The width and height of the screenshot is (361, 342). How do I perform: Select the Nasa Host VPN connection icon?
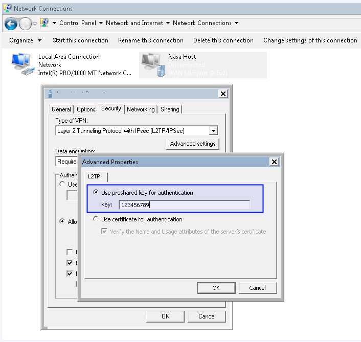pyautogui.click(x=153, y=65)
